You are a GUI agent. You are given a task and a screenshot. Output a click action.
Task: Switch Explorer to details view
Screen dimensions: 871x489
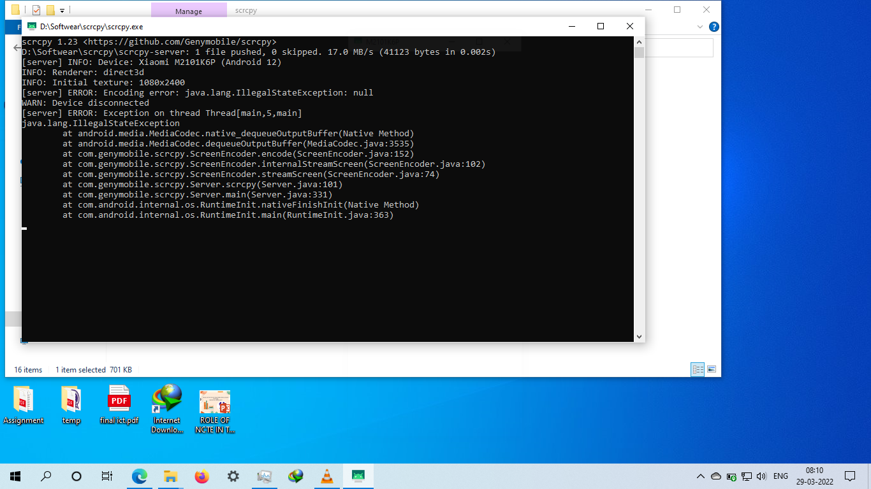[x=698, y=369]
